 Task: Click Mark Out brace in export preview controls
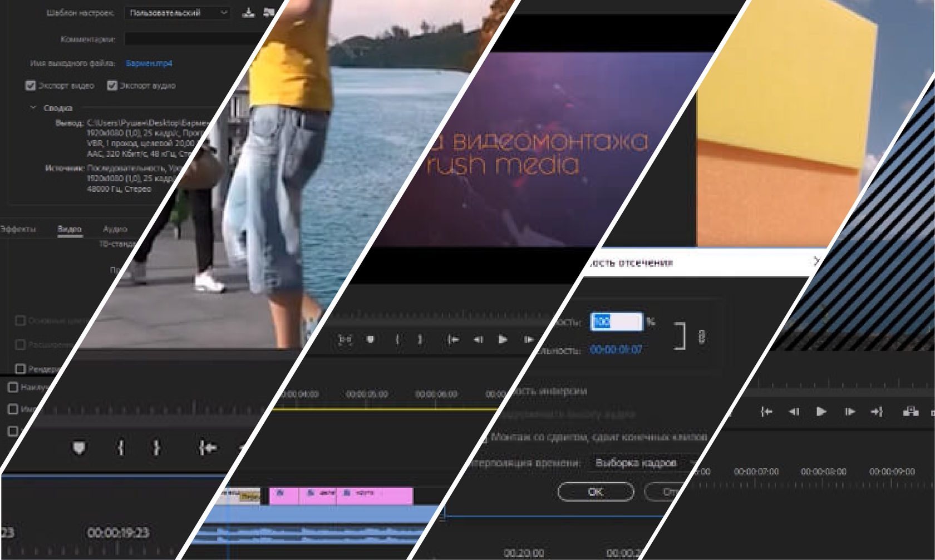[x=156, y=448]
